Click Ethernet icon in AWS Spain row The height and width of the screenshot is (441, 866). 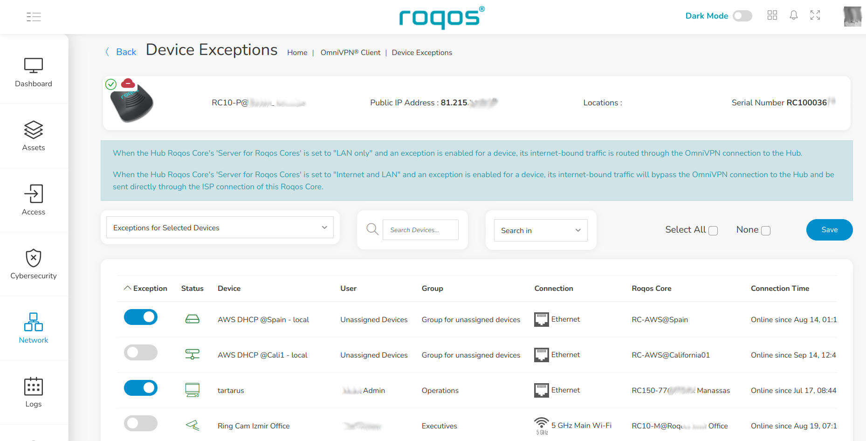click(542, 319)
